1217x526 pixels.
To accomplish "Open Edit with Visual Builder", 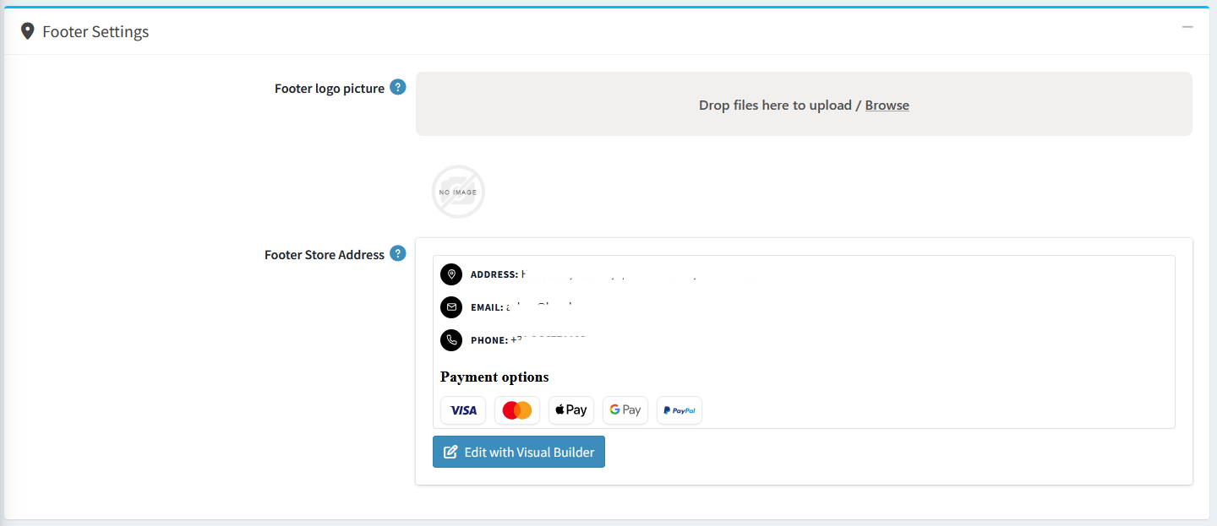I will point(519,452).
